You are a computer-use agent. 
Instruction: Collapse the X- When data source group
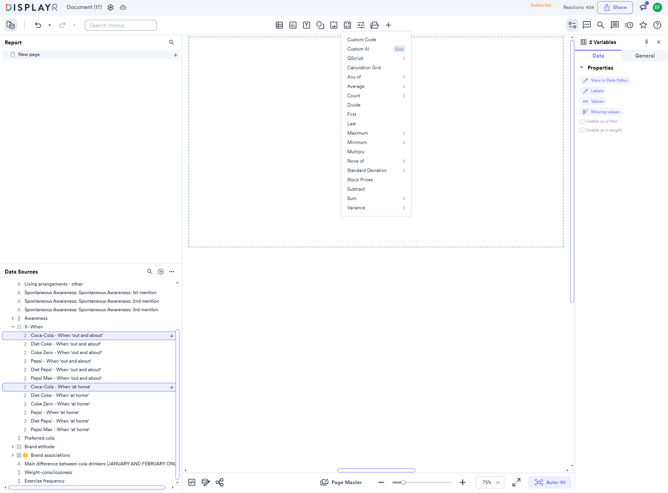tap(13, 326)
